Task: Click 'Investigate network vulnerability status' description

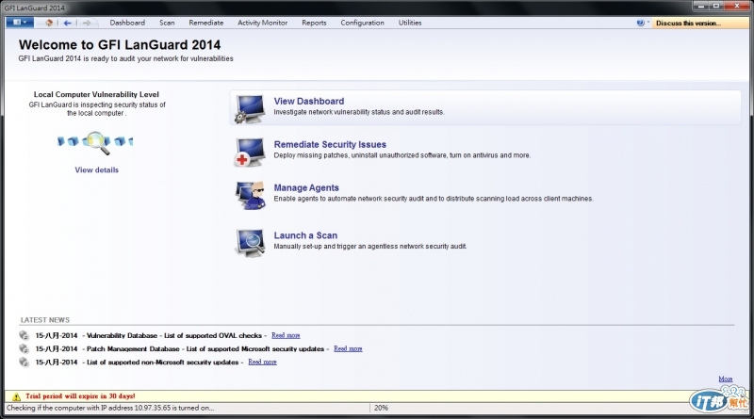Action: click(x=359, y=112)
